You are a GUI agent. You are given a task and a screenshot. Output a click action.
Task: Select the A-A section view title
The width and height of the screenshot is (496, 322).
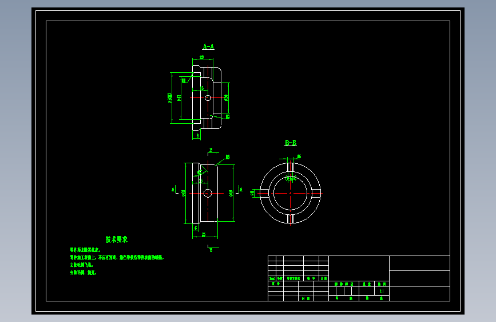point(208,47)
